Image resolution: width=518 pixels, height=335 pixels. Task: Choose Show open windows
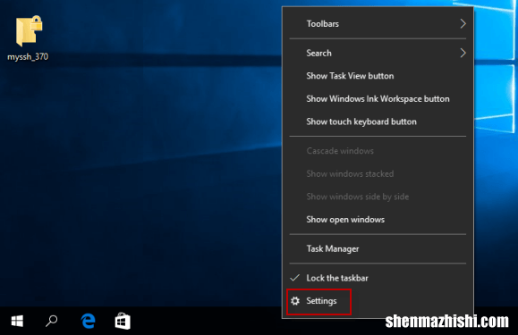pyautogui.click(x=378, y=220)
